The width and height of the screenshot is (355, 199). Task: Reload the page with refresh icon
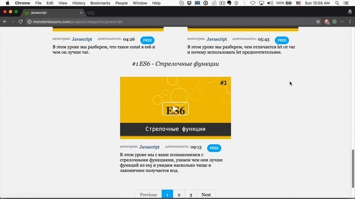[21, 22]
